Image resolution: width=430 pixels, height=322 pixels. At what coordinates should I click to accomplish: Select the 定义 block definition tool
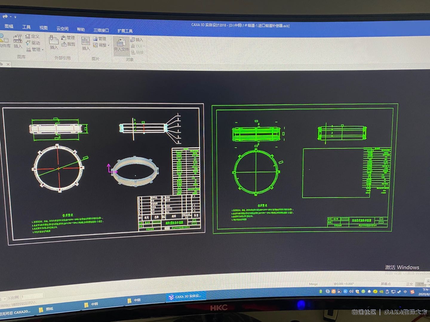point(33,36)
